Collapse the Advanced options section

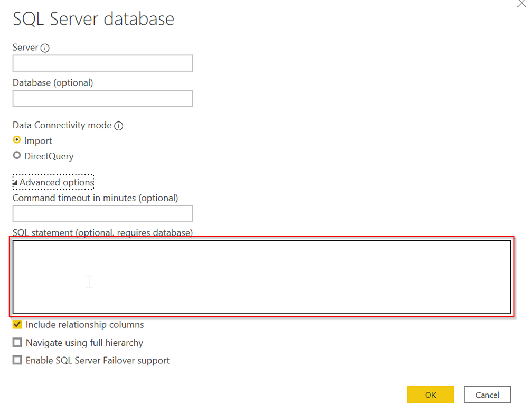point(53,182)
